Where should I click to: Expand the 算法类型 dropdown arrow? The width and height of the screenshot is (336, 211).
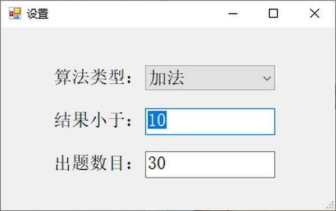[x=267, y=78]
